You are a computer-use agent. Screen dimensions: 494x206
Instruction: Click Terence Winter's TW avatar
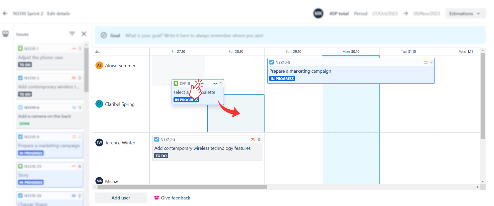tap(99, 143)
